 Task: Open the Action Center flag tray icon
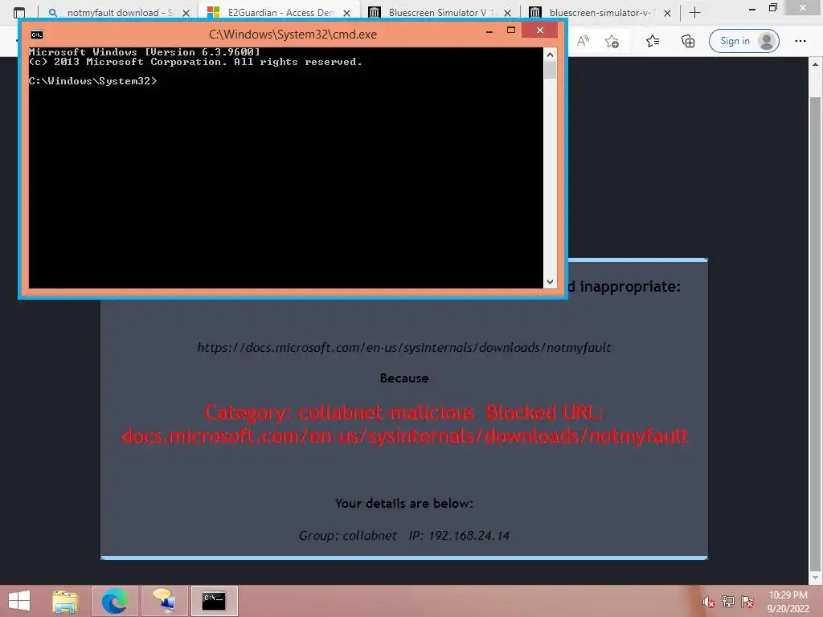tap(747, 602)
